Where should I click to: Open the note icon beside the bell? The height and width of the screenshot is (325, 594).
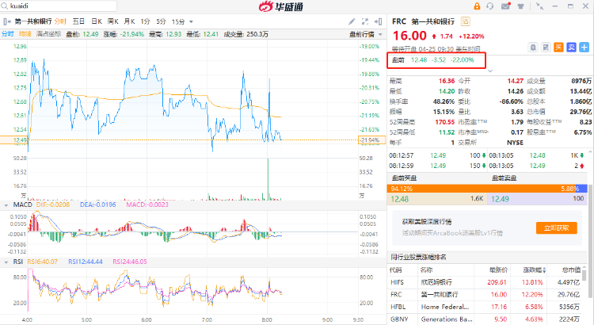point(546,48)
